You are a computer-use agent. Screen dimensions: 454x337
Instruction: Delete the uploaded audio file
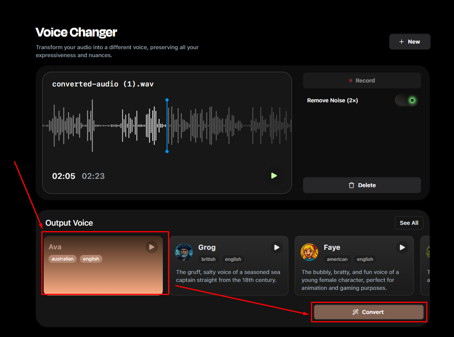pos(361,185)
